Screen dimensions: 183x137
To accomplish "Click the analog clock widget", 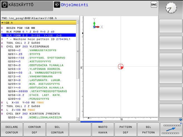I will point(171,8).
